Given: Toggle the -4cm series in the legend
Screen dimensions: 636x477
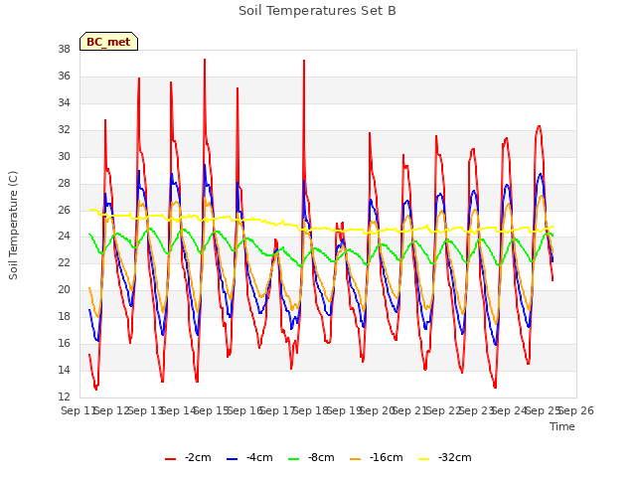Looking at the screenshot, I should [249, 458].
